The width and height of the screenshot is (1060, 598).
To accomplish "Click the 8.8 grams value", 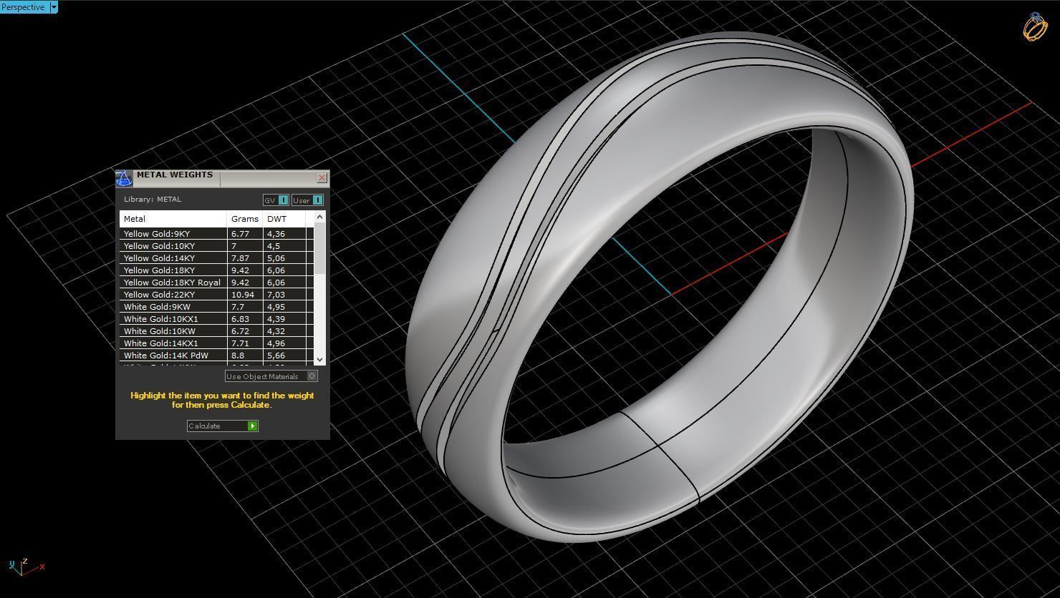I will point(238,356).
